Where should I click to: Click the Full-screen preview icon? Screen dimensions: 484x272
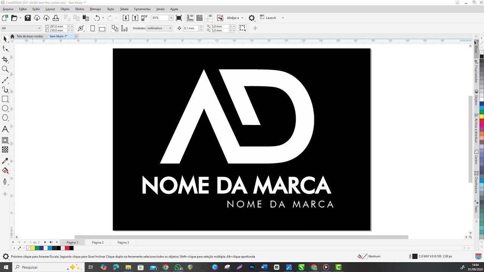click(179, 18)
